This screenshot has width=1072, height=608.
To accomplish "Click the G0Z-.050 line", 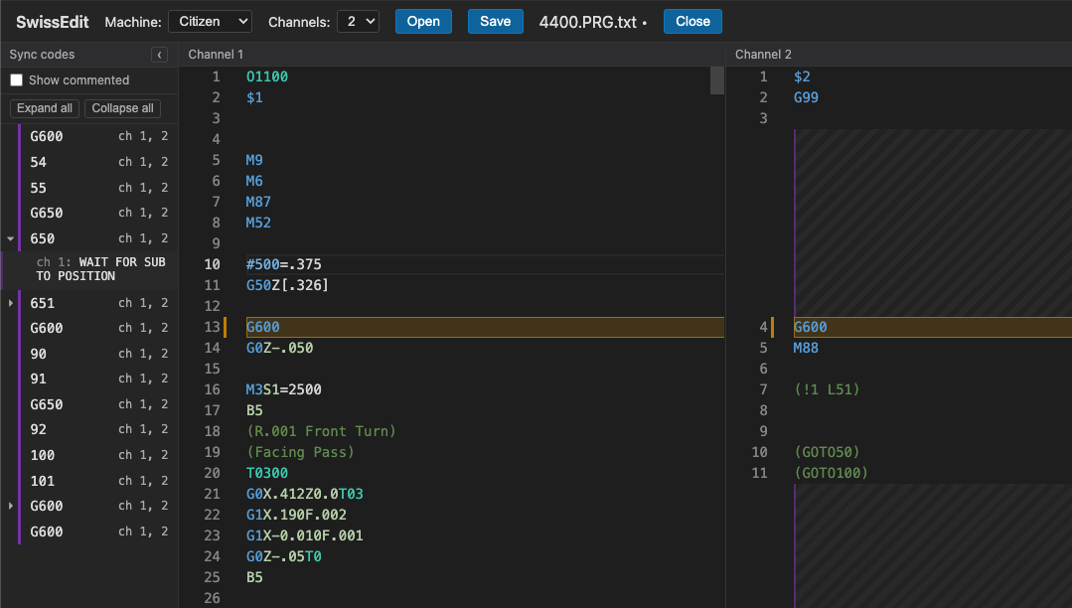I will [x=279, y=348].
